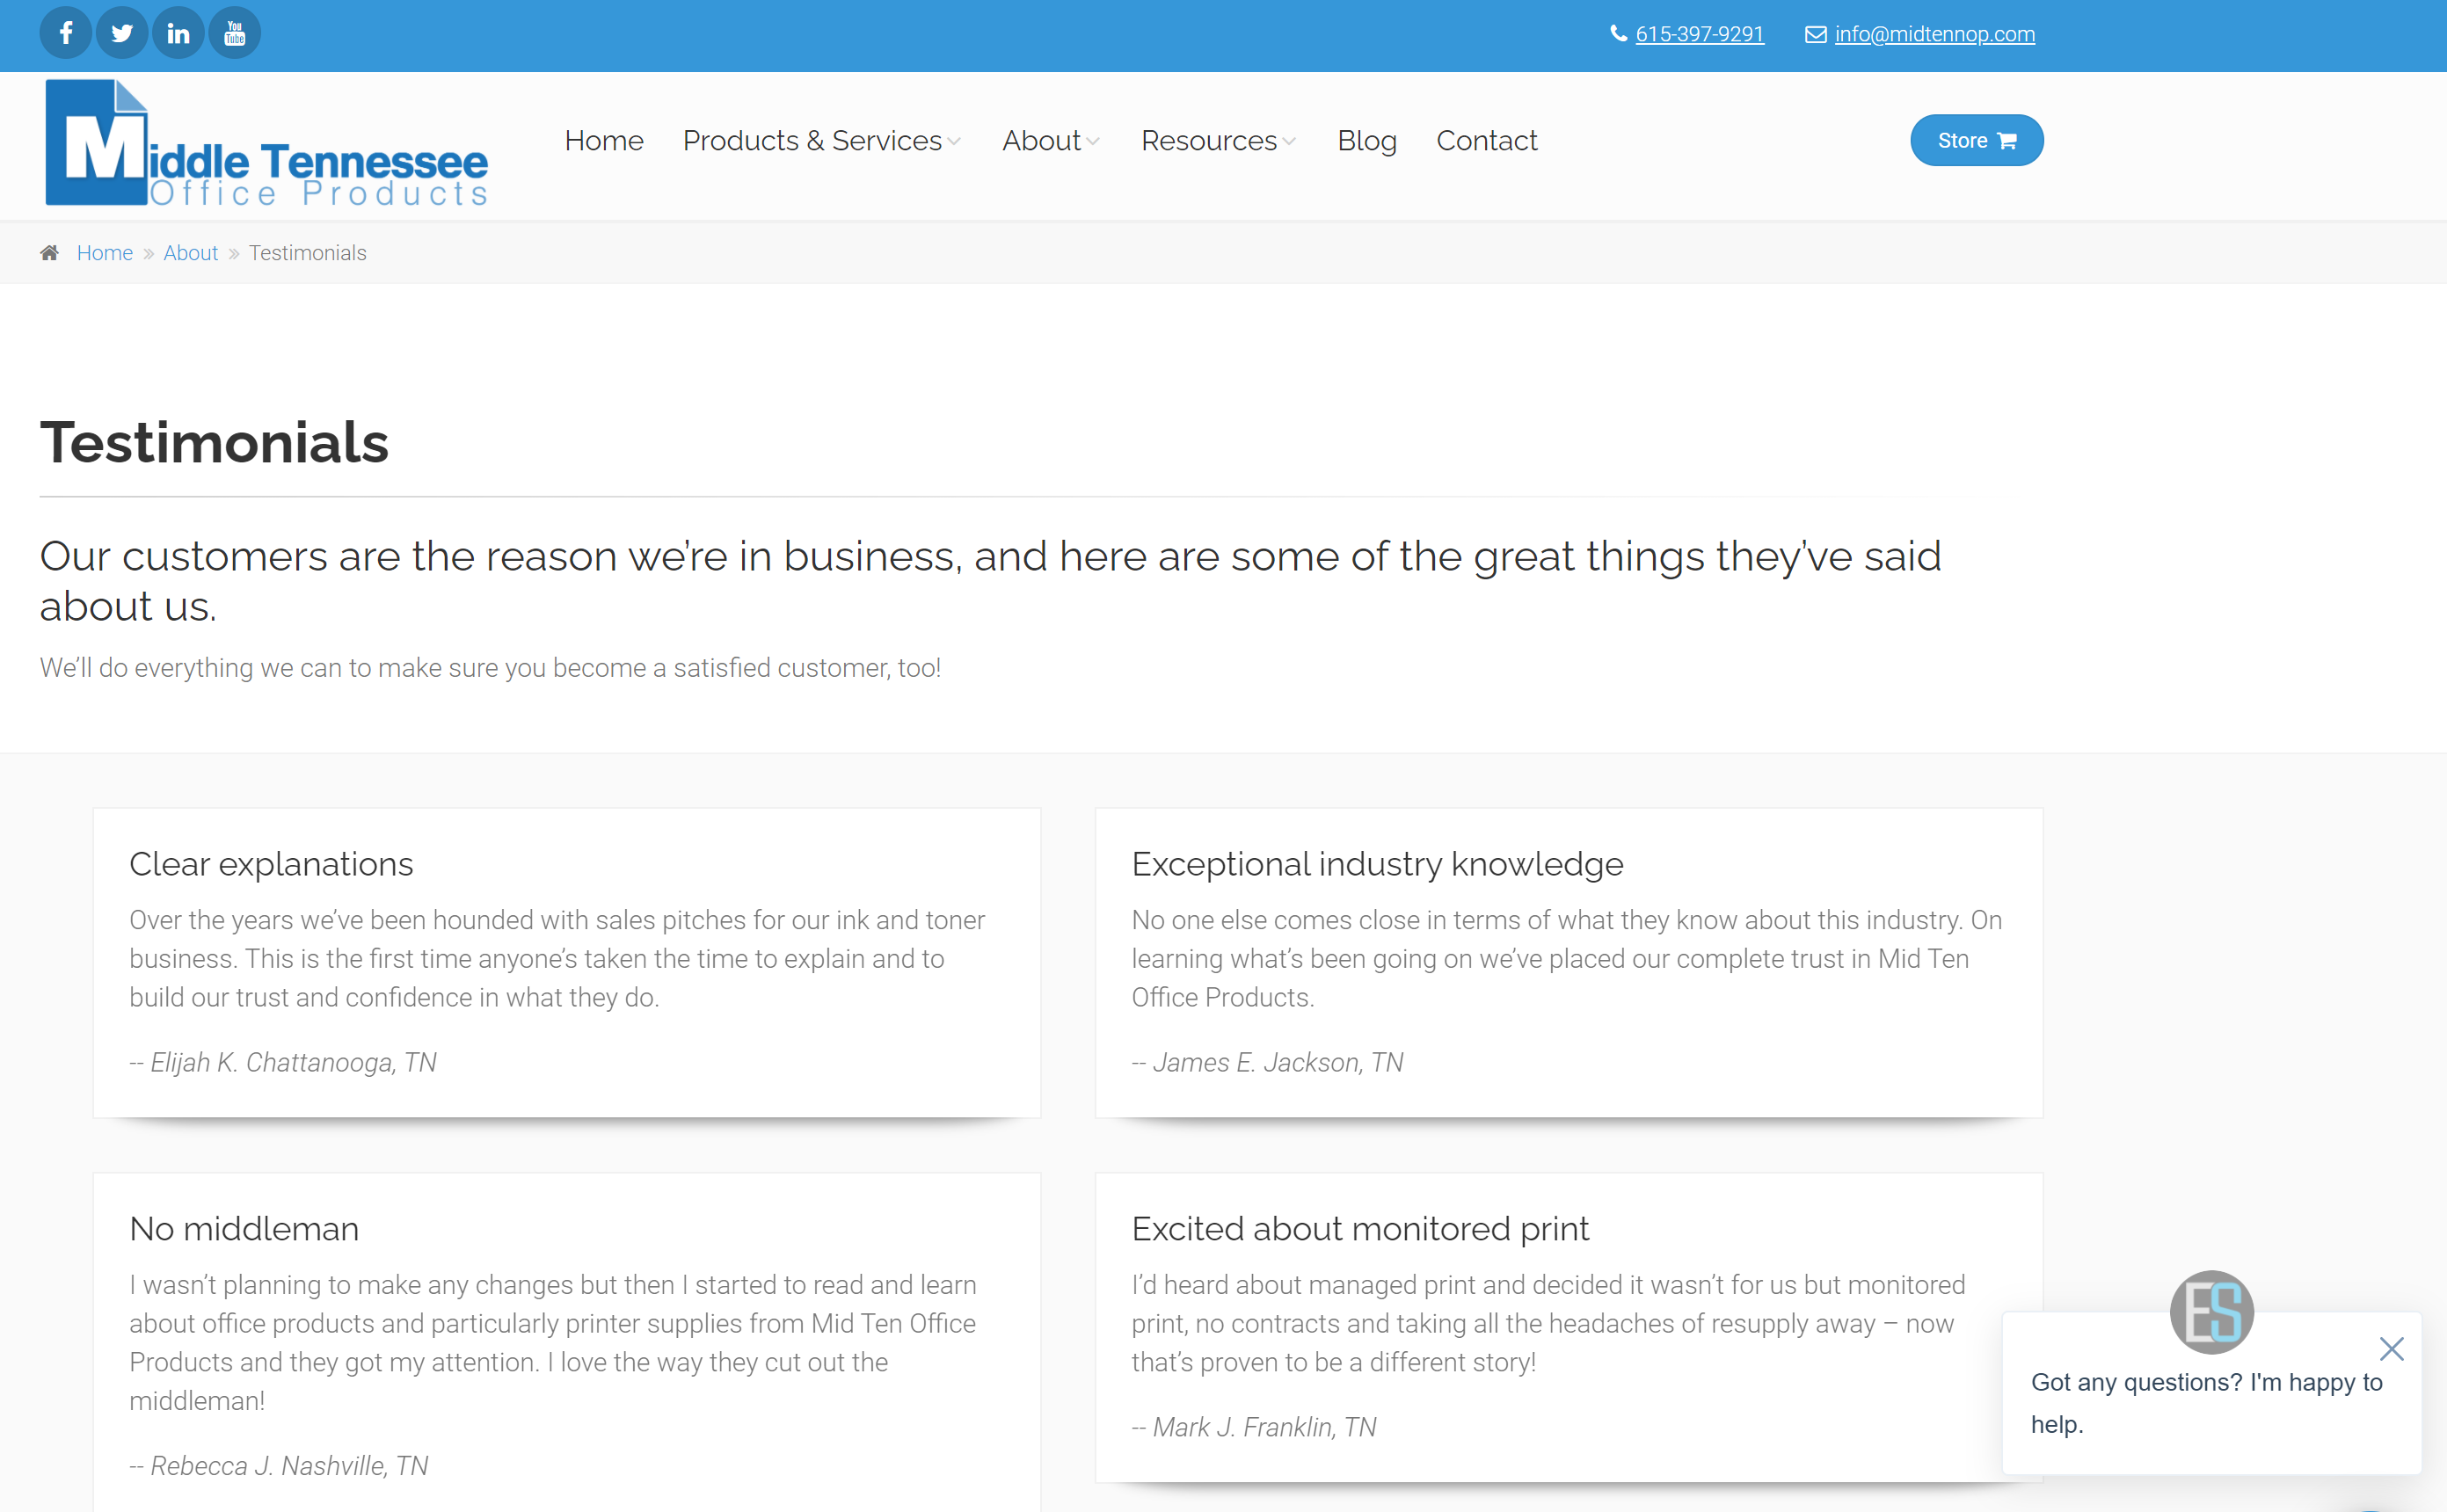Open the Facebook social icon

tap(66, 34)
